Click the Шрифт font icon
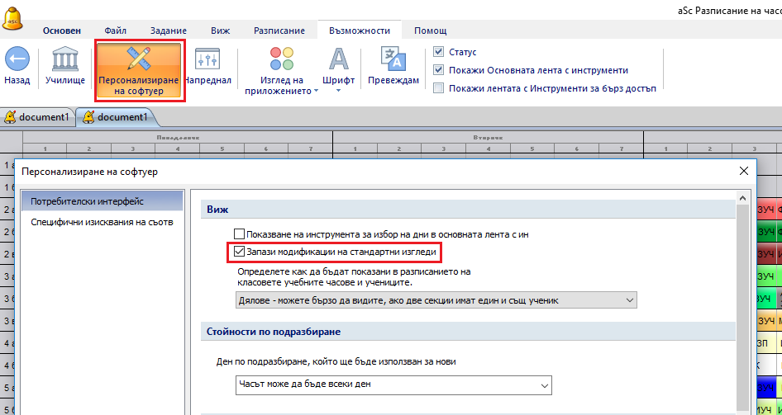 339,59
